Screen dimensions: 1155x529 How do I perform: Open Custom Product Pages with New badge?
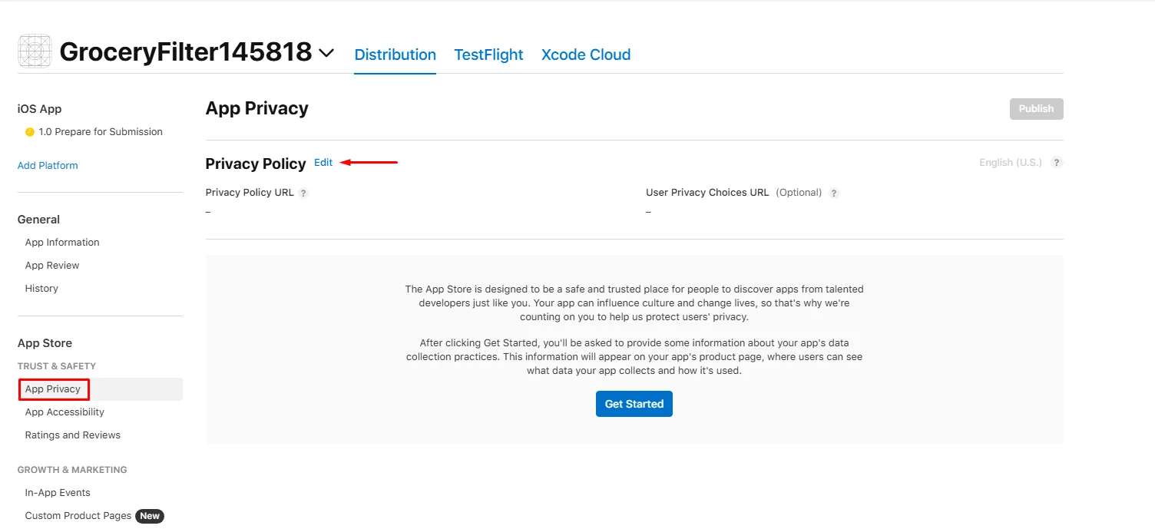(78, 516)
